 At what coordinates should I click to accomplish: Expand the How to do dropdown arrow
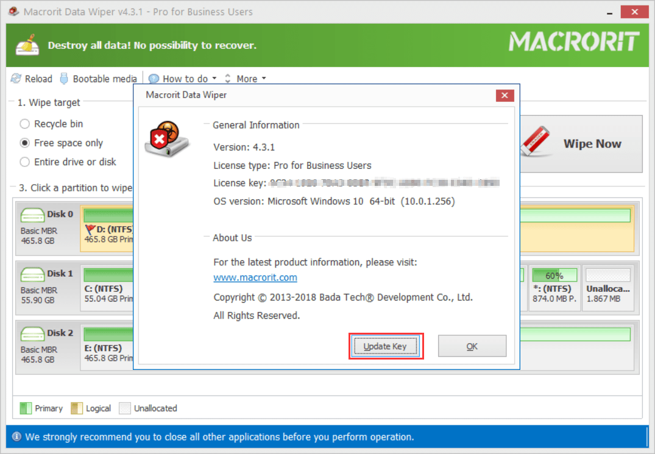click(214, 79)
